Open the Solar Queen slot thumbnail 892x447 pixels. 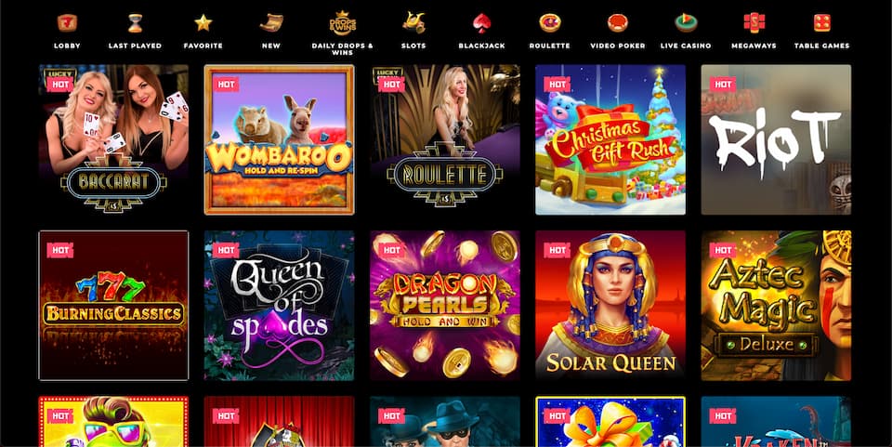click(610, 306)
